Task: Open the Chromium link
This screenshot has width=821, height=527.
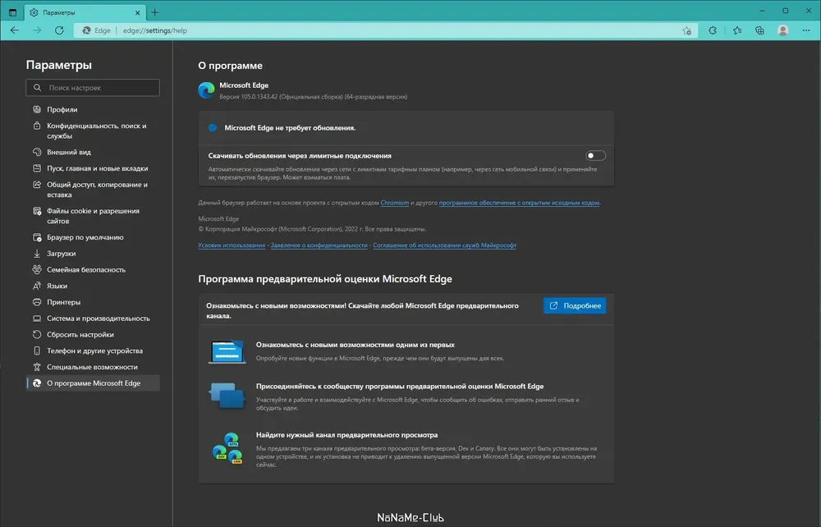Action: pyautogui.click(x=394, y=203)
